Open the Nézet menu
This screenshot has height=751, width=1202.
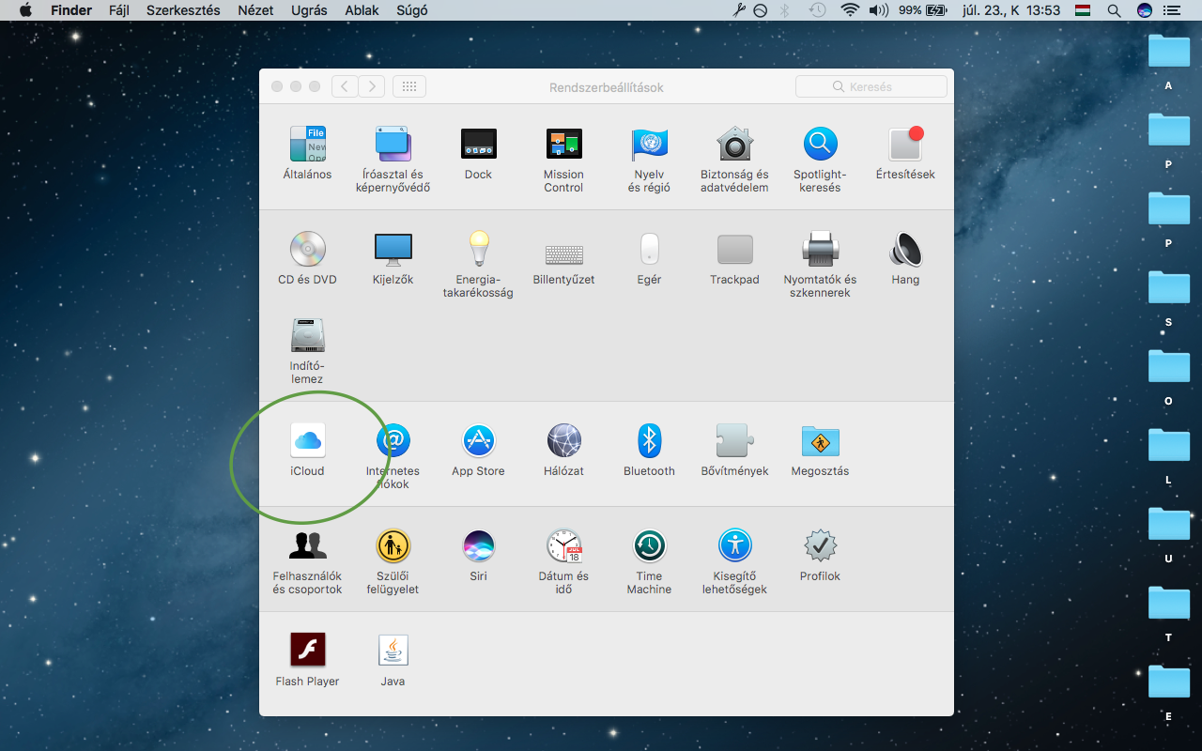pyautogui.click(x=256, y=10)
